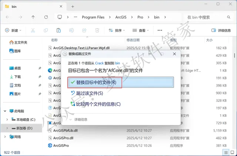
Task: Open the 新建 menu
Action: click(x=13, y=30)
